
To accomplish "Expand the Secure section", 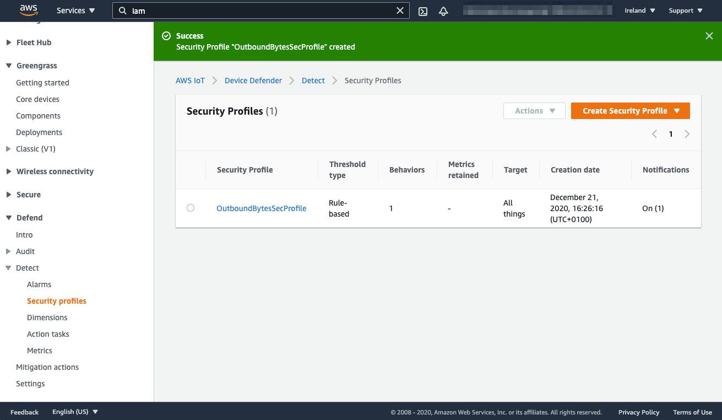I will (x=9, y=195).
